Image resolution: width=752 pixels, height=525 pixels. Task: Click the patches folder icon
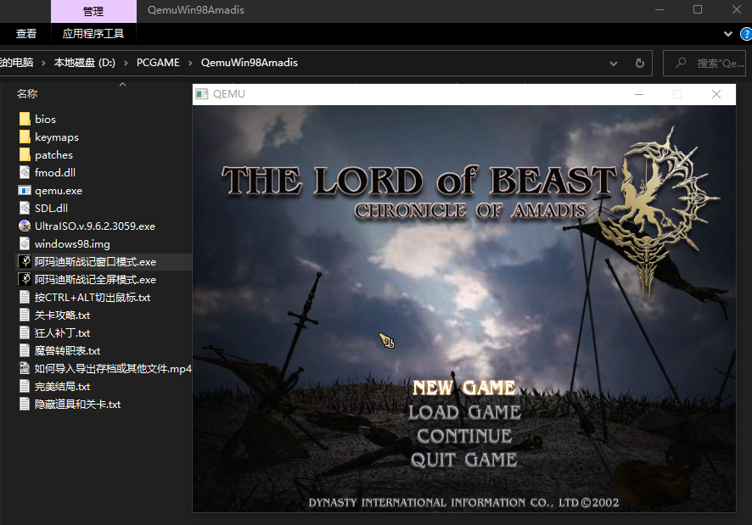(x=25, y=155)
